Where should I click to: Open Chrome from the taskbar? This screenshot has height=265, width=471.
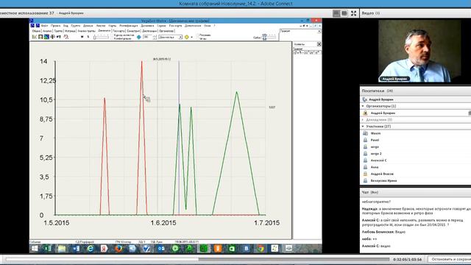coord(260,249)
